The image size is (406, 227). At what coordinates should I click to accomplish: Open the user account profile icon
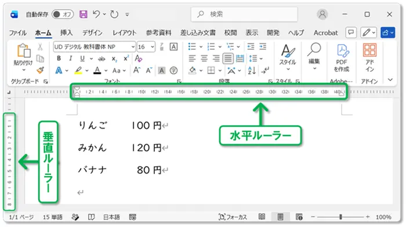(x=322, y=14)
